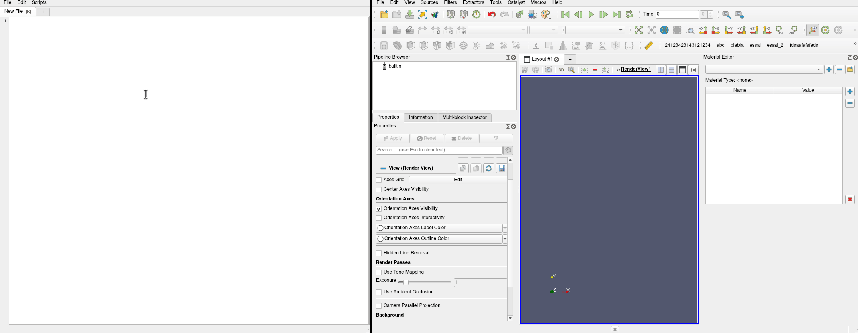The image size is (858, 333).
Task: Enable Orientation Axes Interactivity checkbox
Action: tap(379, 218)
